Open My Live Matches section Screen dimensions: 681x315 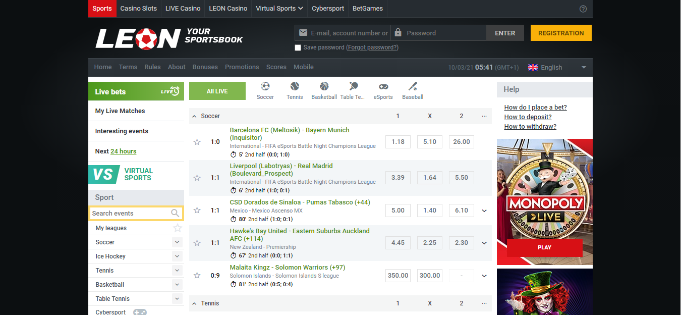point(136,111)
